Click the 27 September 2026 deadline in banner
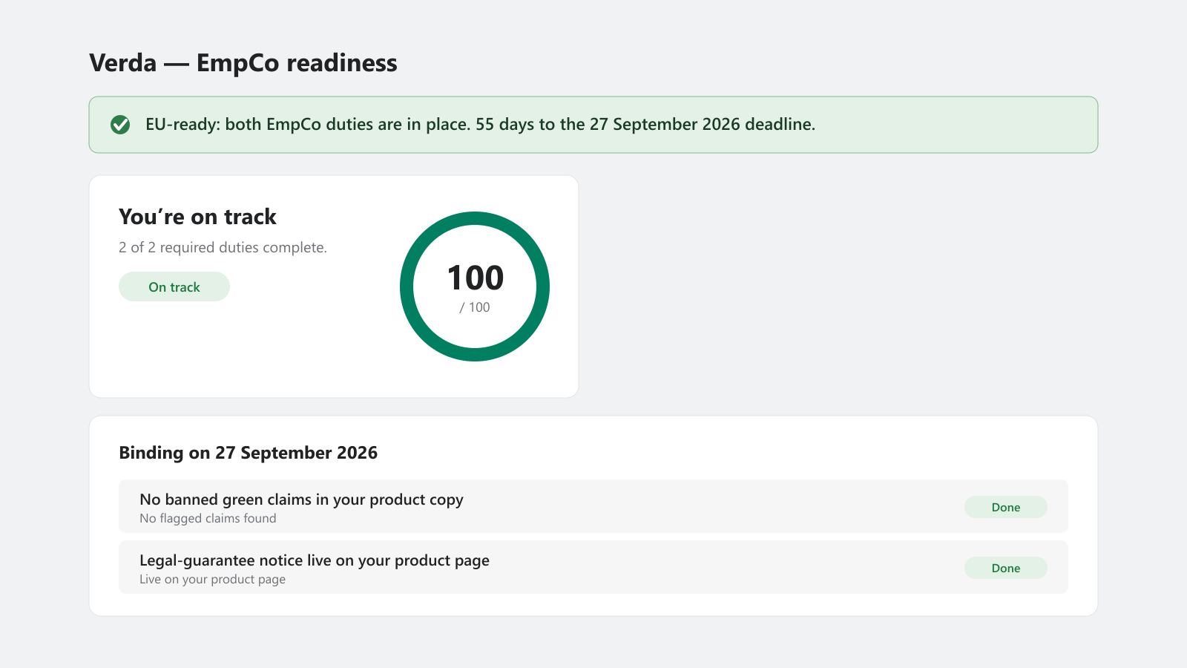The width and height of the screenshot is (1187, 668). coord(665,125)
